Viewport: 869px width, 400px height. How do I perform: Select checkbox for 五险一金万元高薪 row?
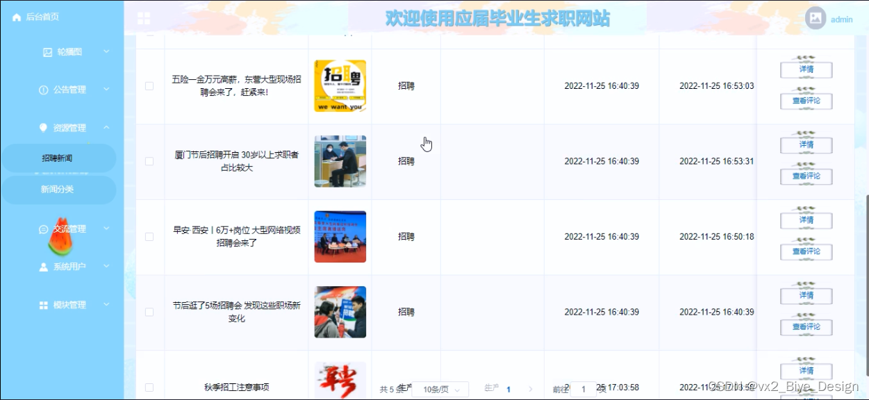(149, 86)
